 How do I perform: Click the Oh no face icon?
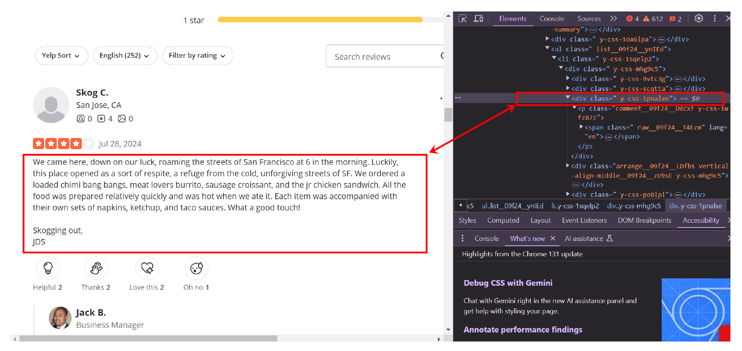pos(196,268)
